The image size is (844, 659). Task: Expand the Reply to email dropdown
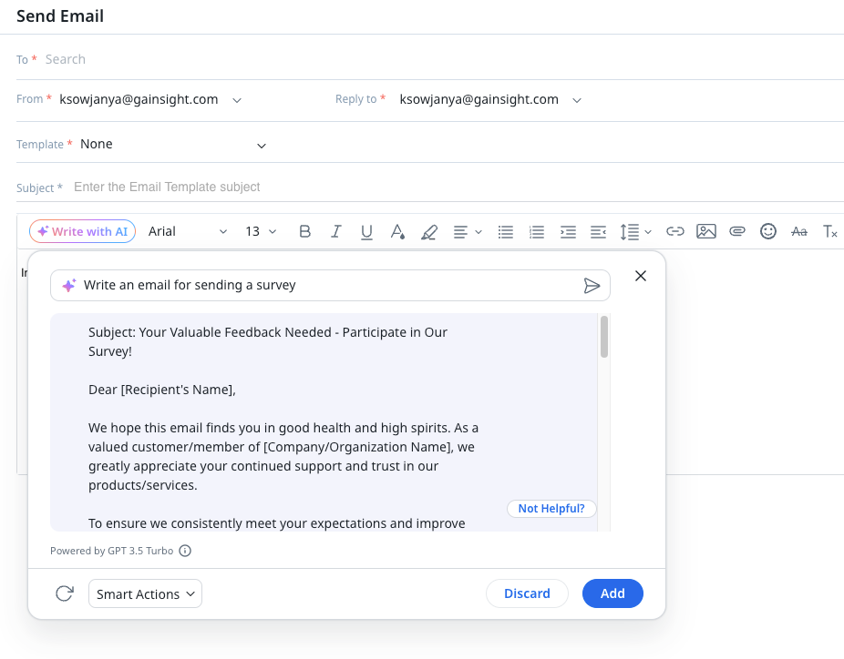pyautogui.click(x=490, y=99)
